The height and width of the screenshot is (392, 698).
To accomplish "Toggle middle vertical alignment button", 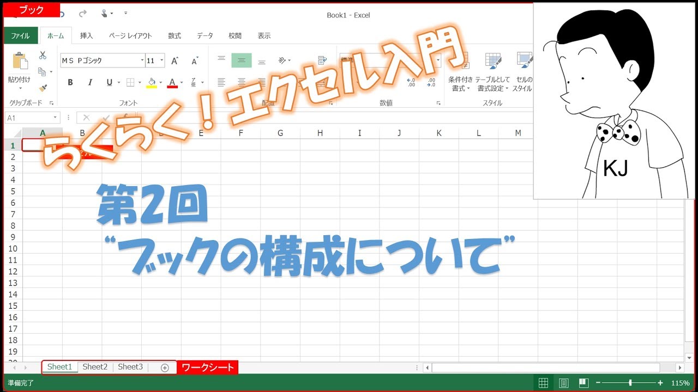I will coord(242,60).
